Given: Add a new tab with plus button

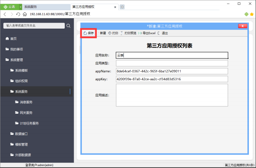Looking at the screenshot, I should pos(122,7).
